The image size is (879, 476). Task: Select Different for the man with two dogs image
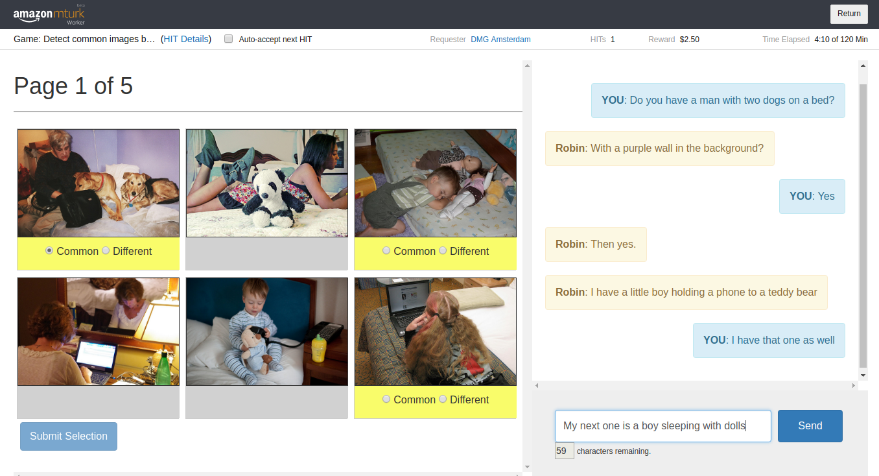(x=106, y=250)
